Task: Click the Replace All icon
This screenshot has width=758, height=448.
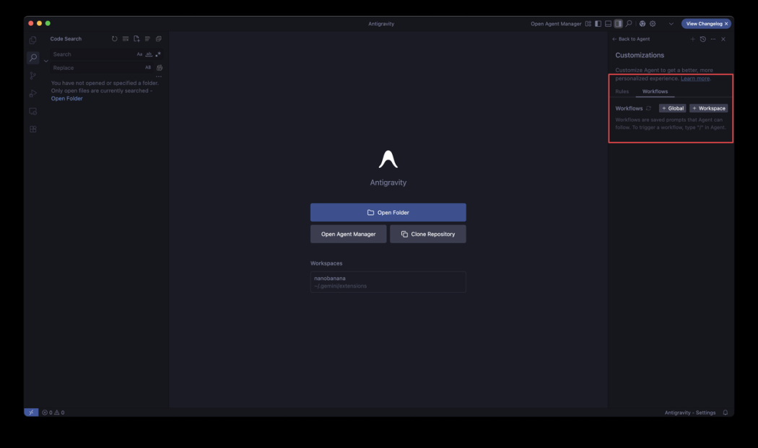Action: click(x=160, y=68)
